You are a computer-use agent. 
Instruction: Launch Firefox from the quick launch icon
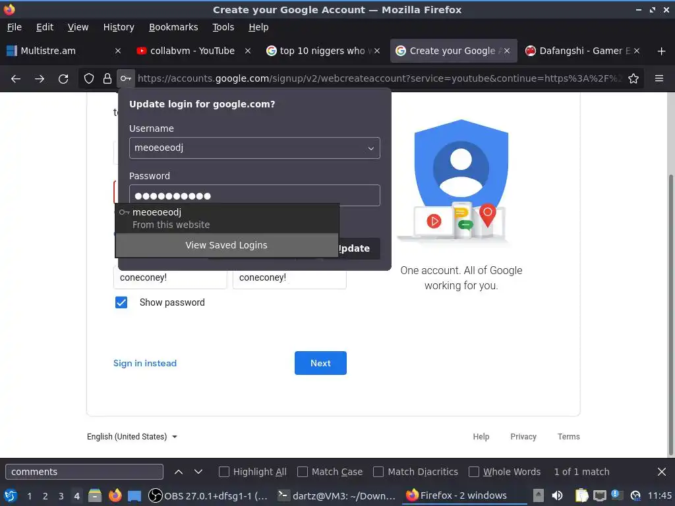pyautogui.click(x=115, y=495)
